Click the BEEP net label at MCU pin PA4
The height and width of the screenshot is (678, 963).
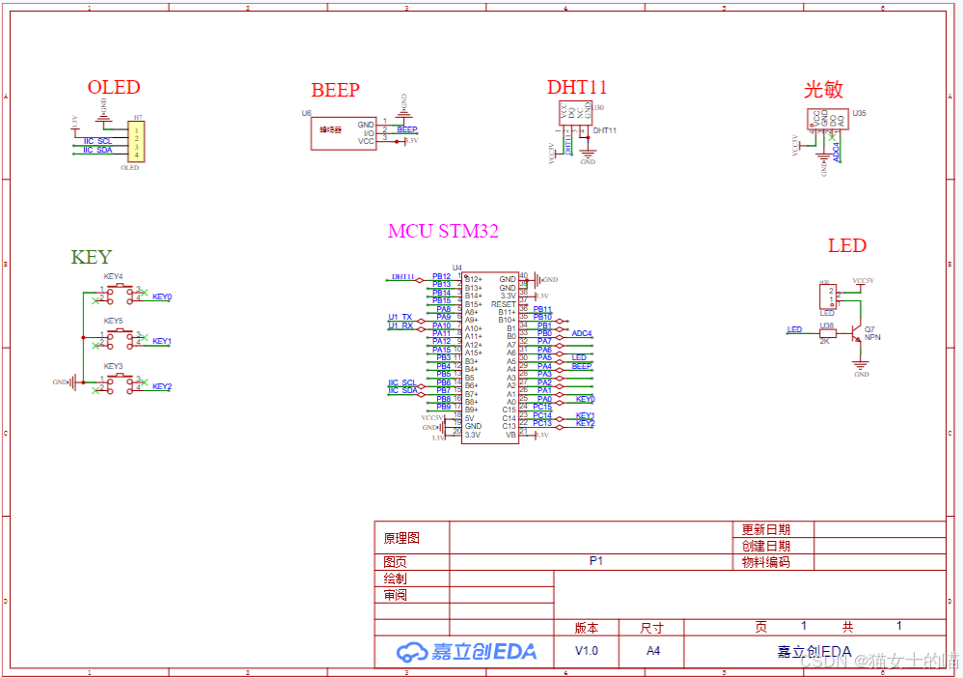582,366
